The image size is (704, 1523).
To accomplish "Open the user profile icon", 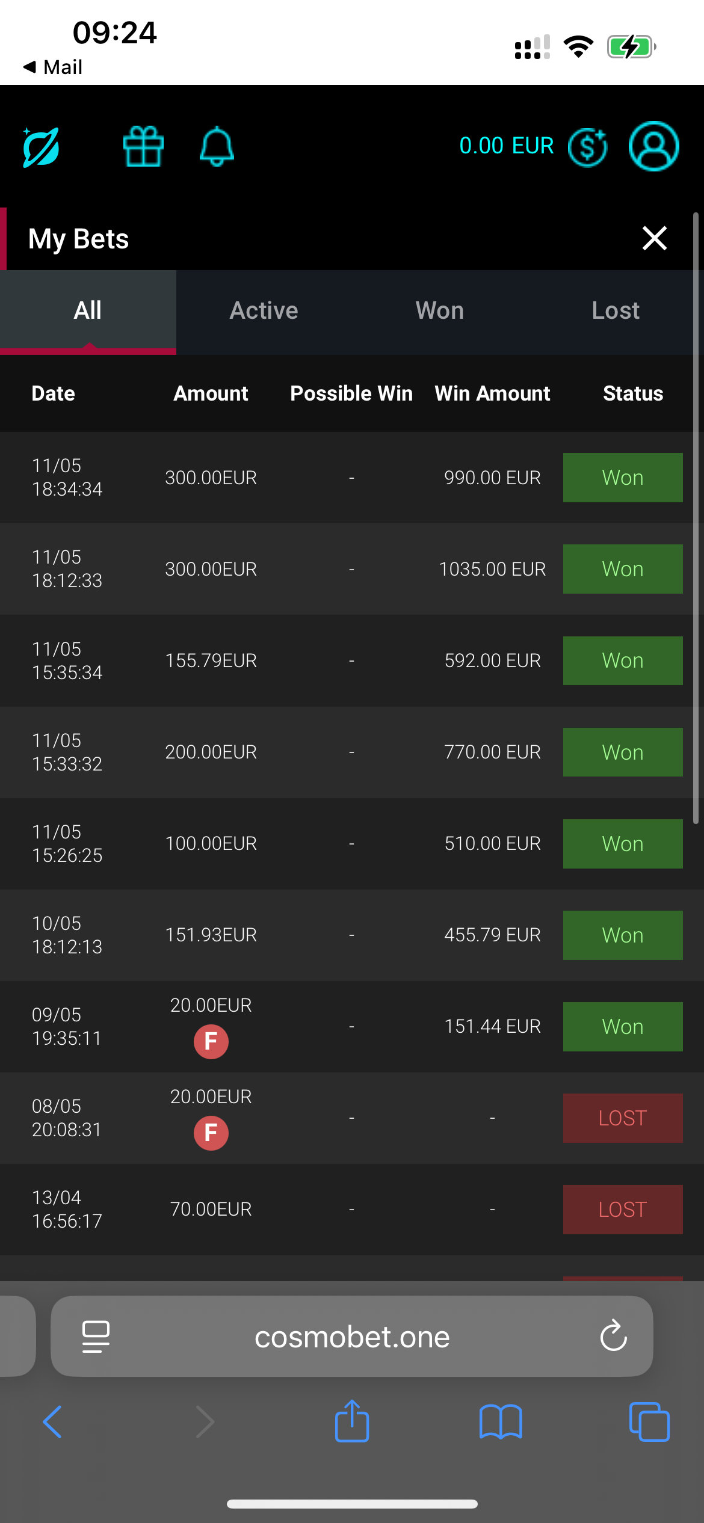I will pos(653,146).
